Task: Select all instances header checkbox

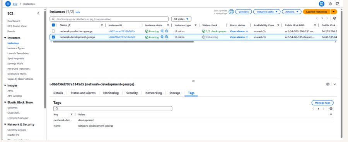Action: pos(53,25)
